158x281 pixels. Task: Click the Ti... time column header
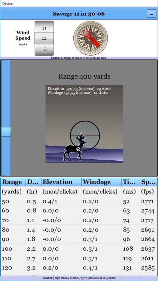(131, 182)
